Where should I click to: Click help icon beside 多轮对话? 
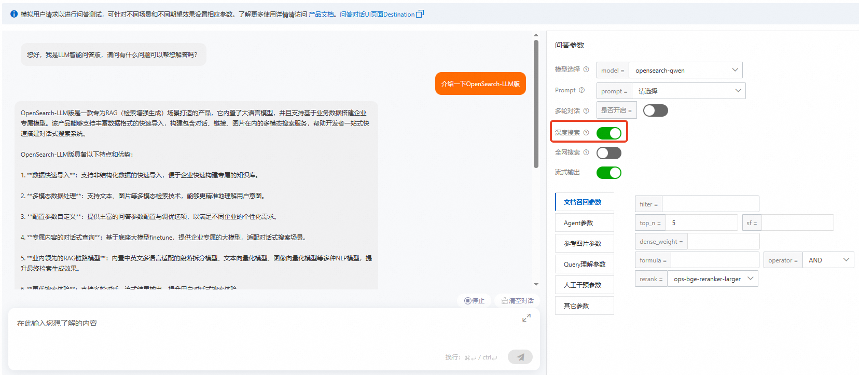586,111
